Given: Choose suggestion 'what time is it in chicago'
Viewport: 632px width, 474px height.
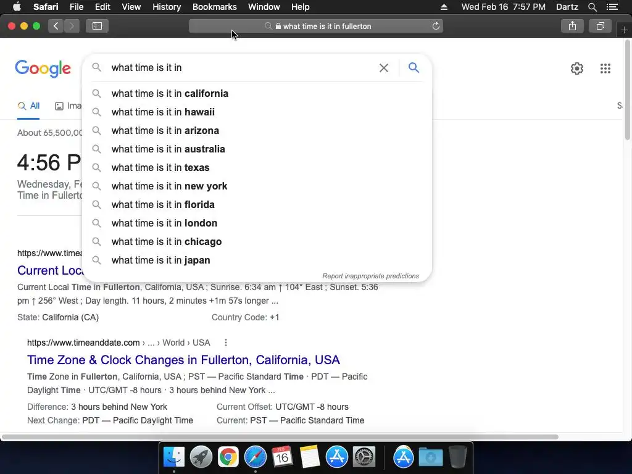Looking at the screenshot, I should point(257,242).
